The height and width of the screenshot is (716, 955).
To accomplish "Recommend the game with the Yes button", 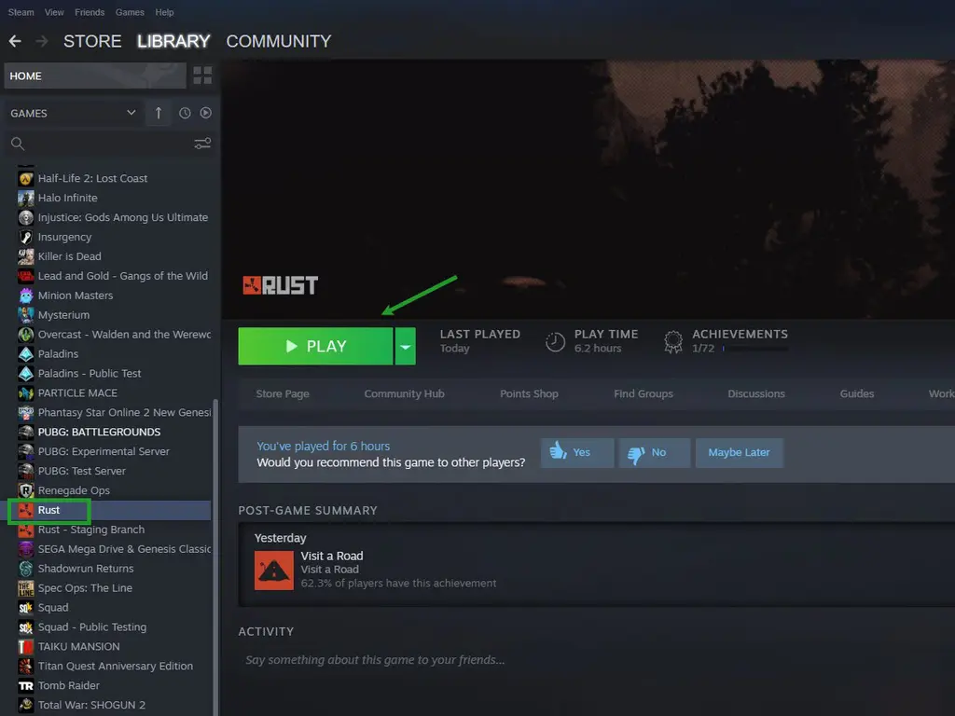I will (577, 453).
